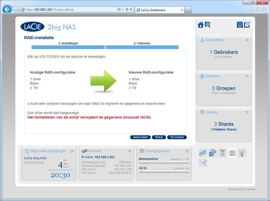Close the LaCie | Dashboard tab
The width and height of the screenshot is (270, 201).
pyautogui.click(x=182, y=10)
